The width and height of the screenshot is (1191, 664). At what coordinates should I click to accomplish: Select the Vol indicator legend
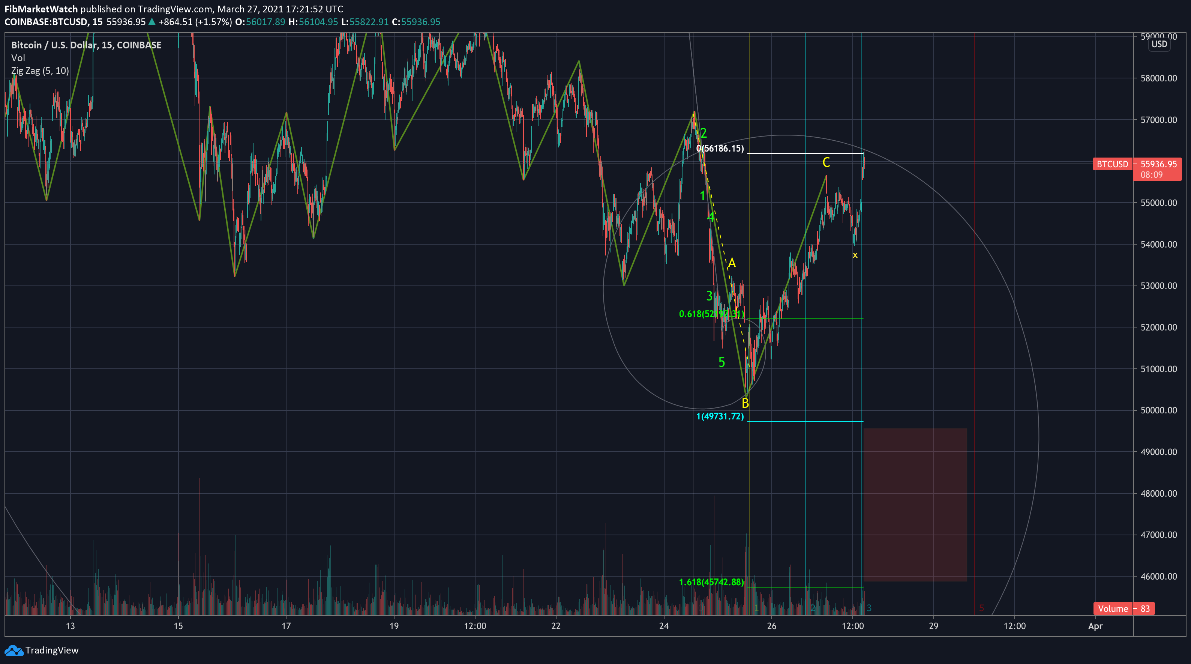(x=18, y=58)
